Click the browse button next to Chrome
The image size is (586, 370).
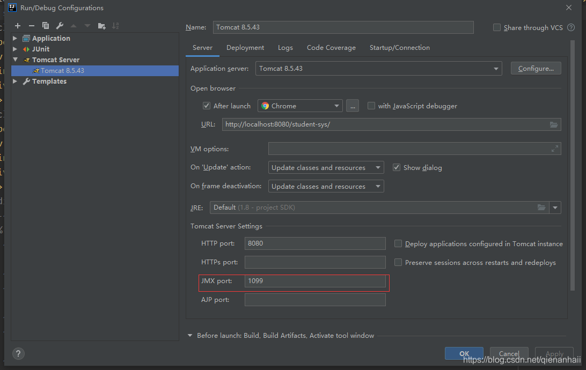point(353,106)
